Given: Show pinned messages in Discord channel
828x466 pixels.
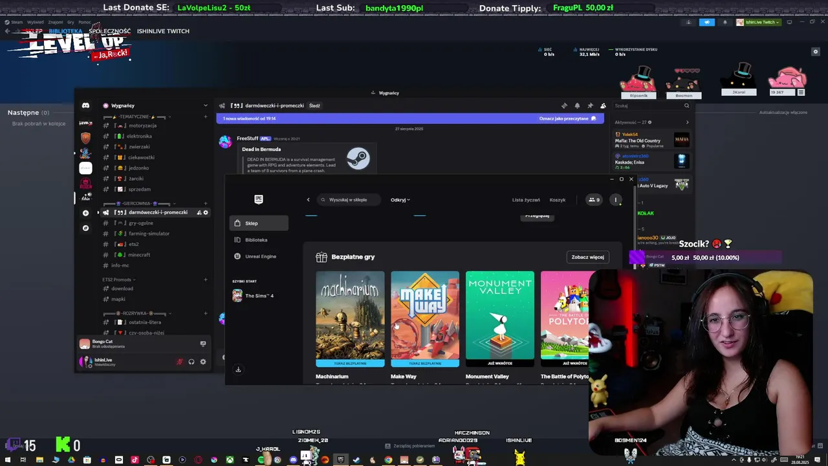Looking at the screenshot, I should (590, 105).
